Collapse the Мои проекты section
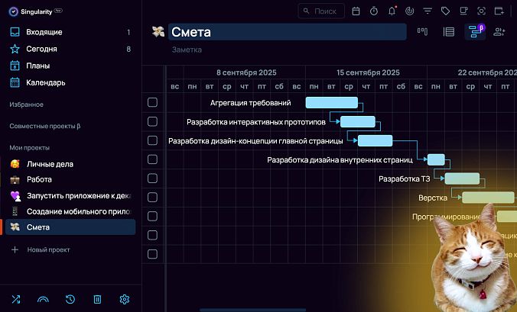Image resolution: width=517 pixels, height=312 pixels. coord(29,147)
